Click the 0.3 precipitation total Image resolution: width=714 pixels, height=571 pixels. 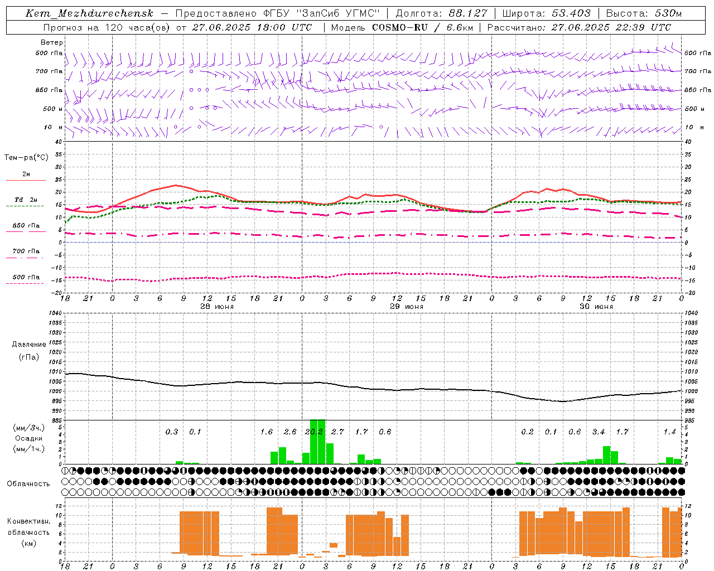pyautogui.click(x=172, y=432)
